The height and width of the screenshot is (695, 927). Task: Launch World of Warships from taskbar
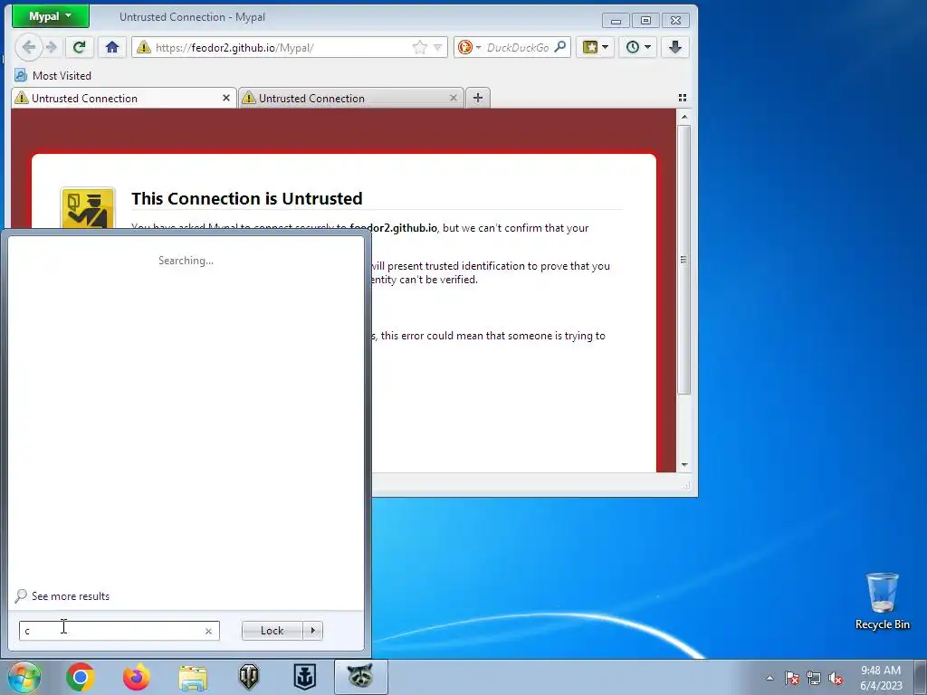click(305, 677)
